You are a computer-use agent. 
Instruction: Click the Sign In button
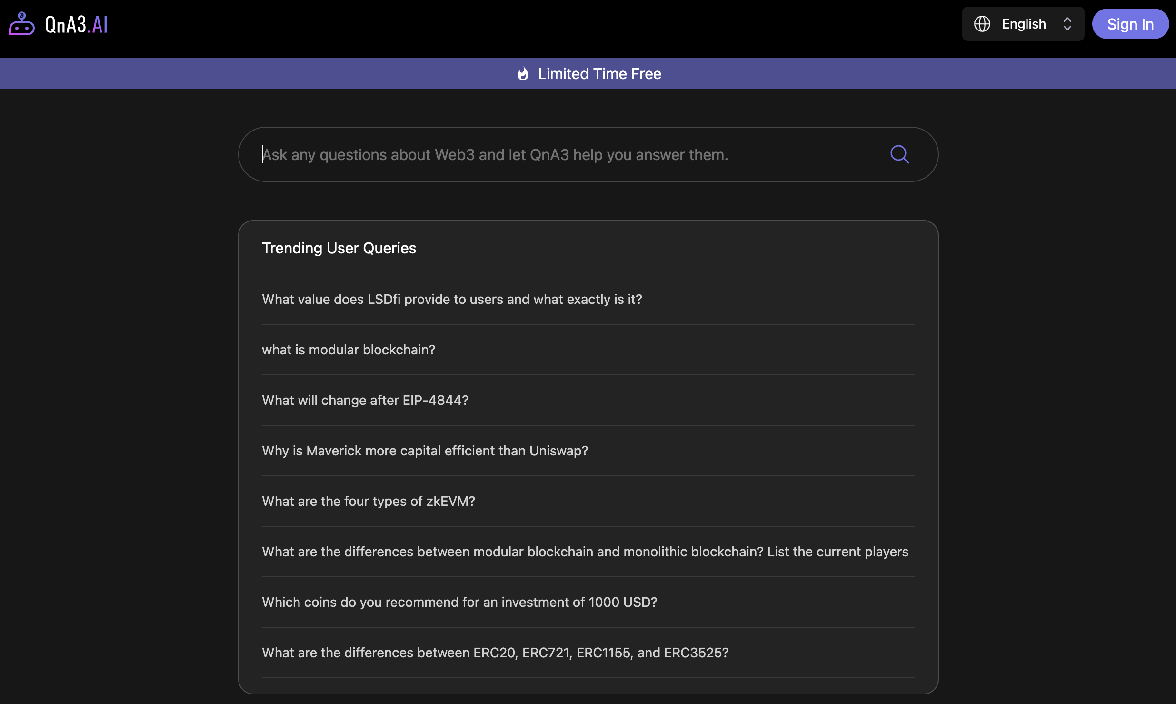point(1130,24)
